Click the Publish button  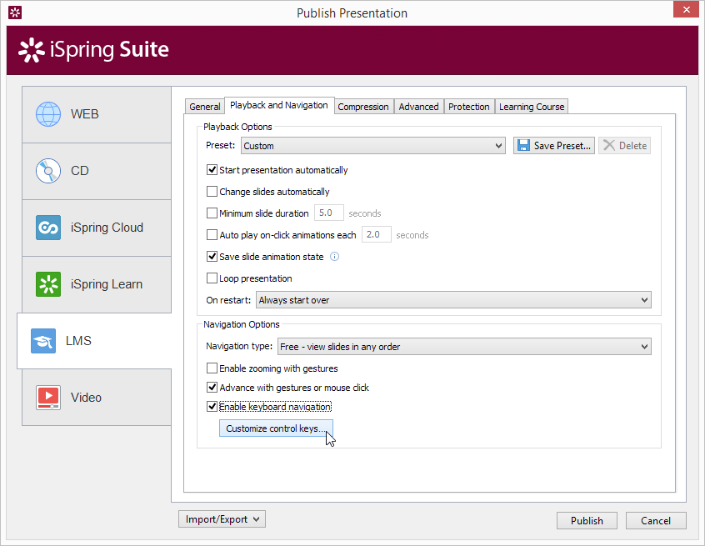pyautogui.click(x=587, y=521)
